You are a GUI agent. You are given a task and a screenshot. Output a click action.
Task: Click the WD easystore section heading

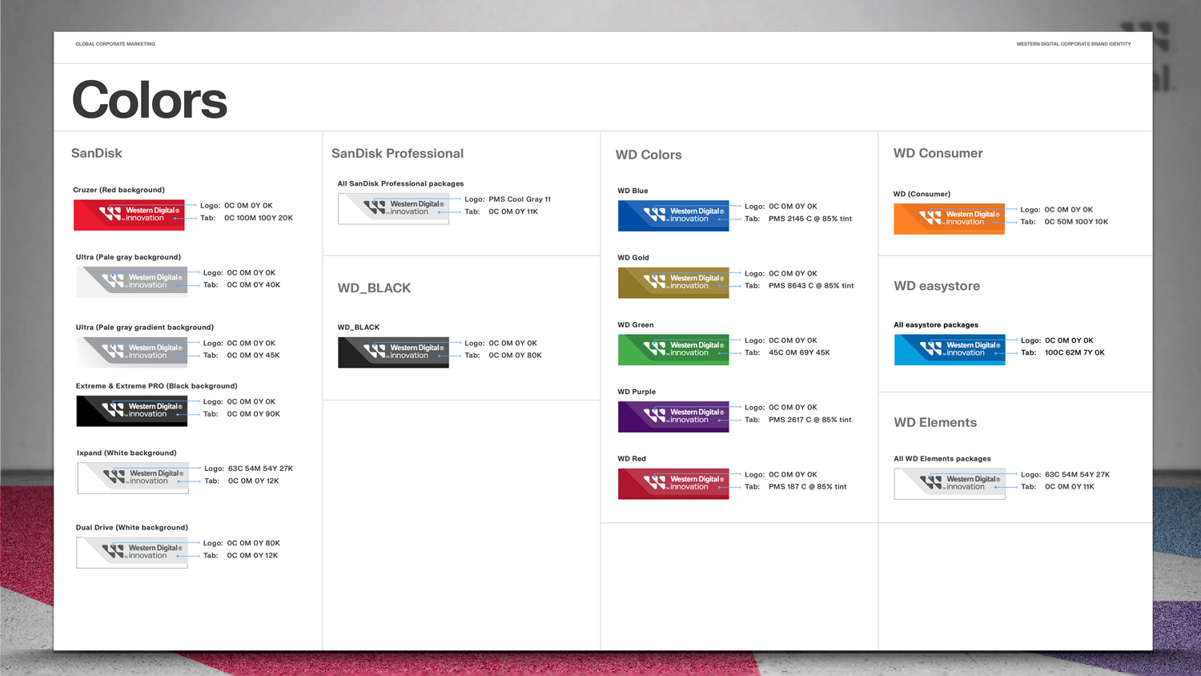click(937, 286)
